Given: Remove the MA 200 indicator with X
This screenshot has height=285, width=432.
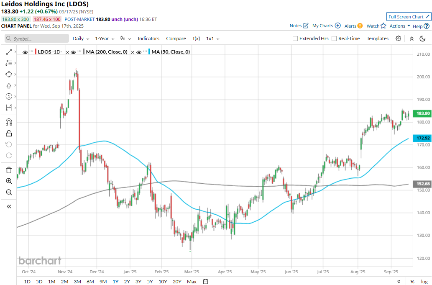Looking at the screenshot, I should [67, 52].
